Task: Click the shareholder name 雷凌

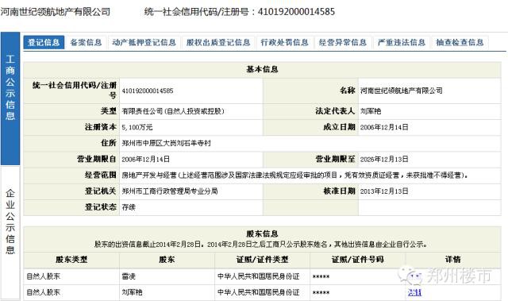Action: 129,276
